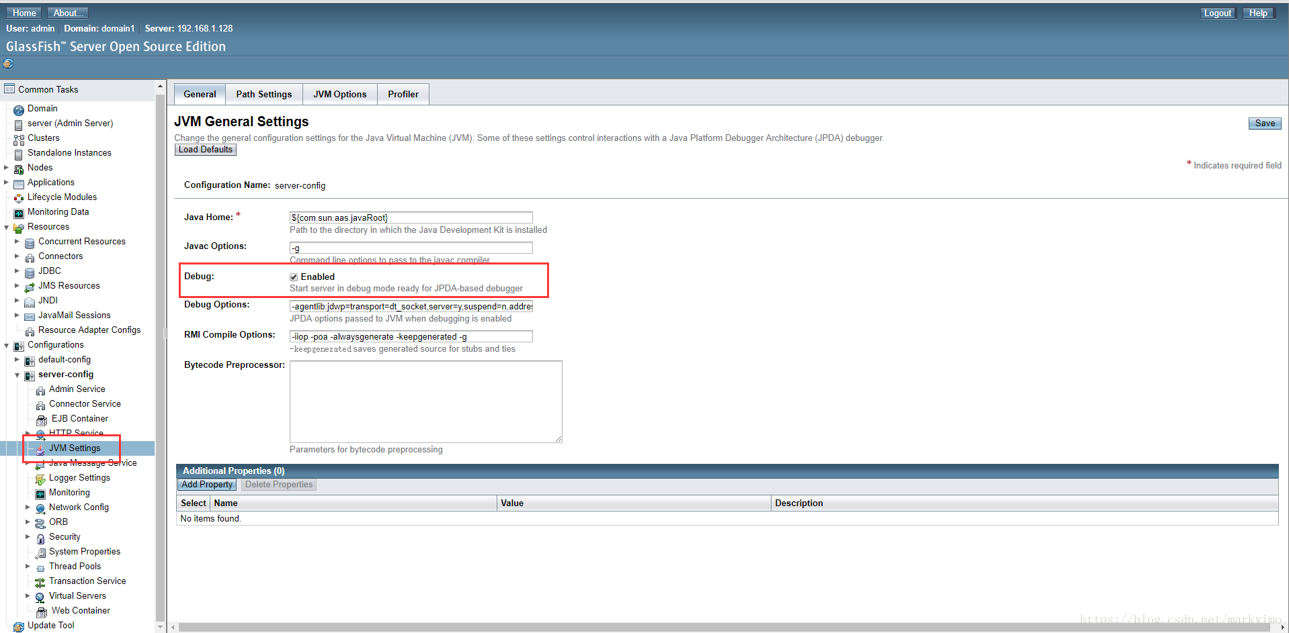Open the About... menu button

[69, 13]
